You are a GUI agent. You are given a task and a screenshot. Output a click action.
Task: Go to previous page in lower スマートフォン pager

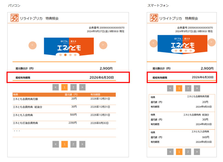pyautogui.click(x=170, y=152)
